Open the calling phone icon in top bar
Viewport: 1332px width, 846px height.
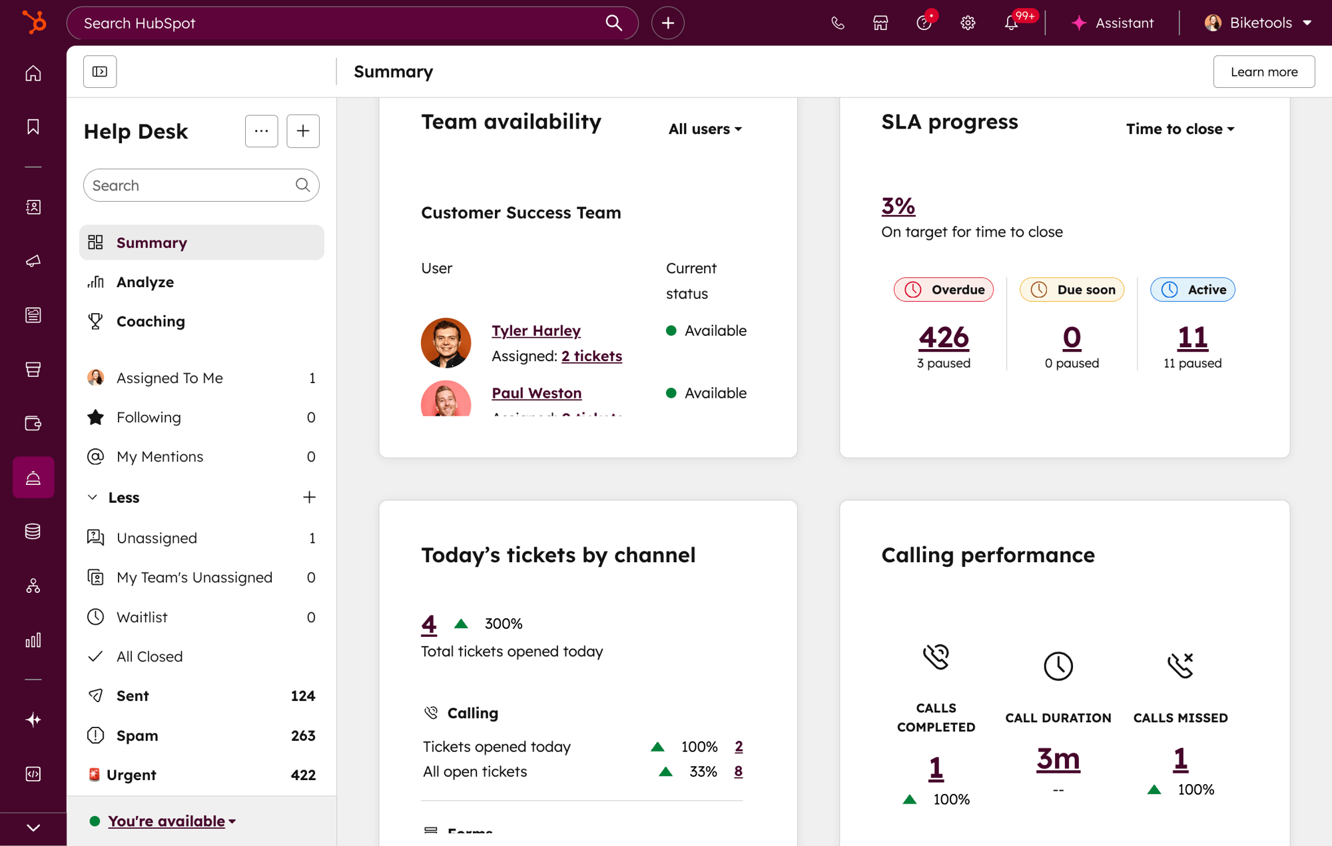(x=837, y=22)
